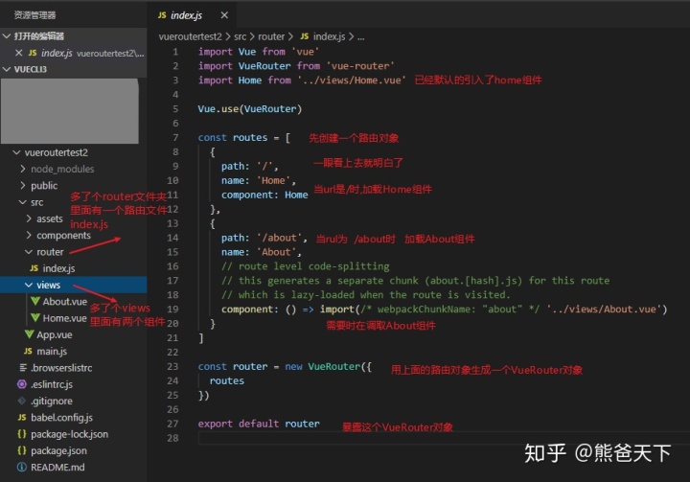
Task: Expand the assets folder
Action: click(29, 218)
